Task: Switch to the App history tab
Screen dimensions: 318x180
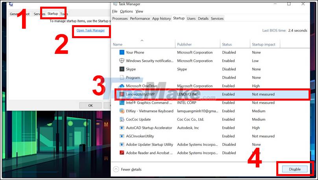Action: point(161,18)
